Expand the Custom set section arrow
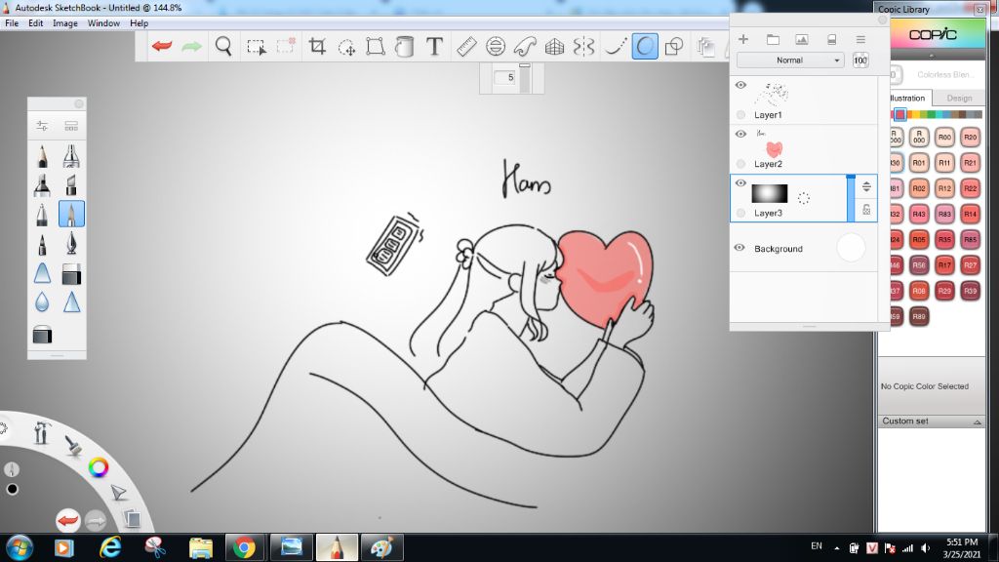This screenshot has height=562, width=999. coord(977,421)
